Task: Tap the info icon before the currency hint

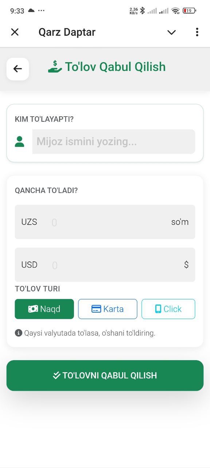Action: (x=18, y=333)
